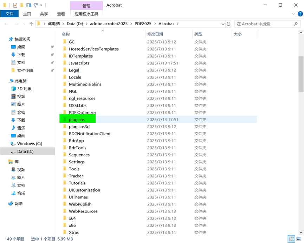Refresh the current folder
This screenshot has width=304, height=243.
tap(228, 24)
